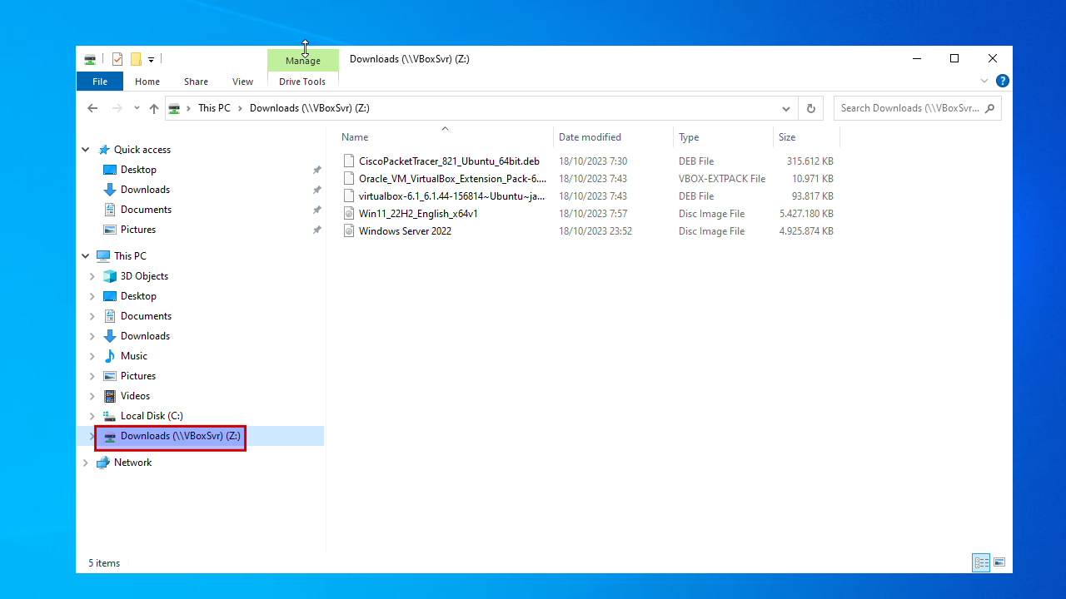Switch to the Share ribbon tab
Image resolution: width=1066 pixels, height=599 pixels.
pos(197,82)
